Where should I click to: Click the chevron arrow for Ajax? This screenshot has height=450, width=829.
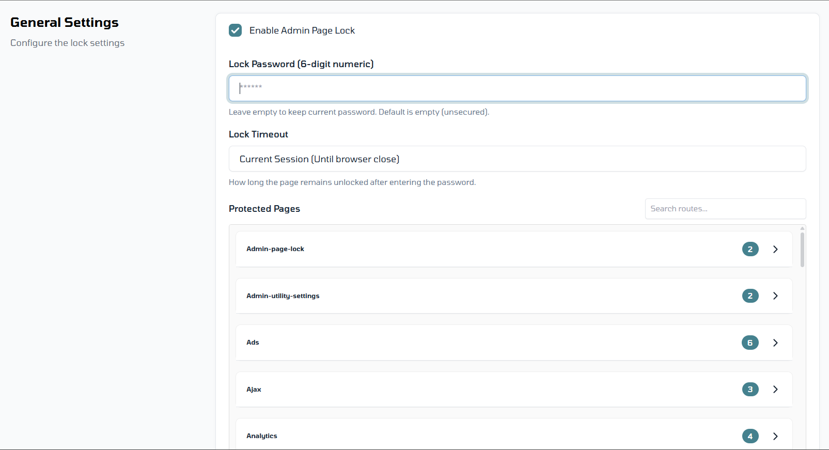pyautogui.click(x=775, y=390)
